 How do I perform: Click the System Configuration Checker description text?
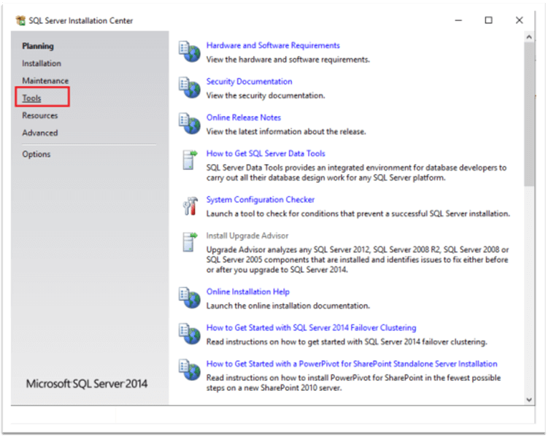point(358,214)
